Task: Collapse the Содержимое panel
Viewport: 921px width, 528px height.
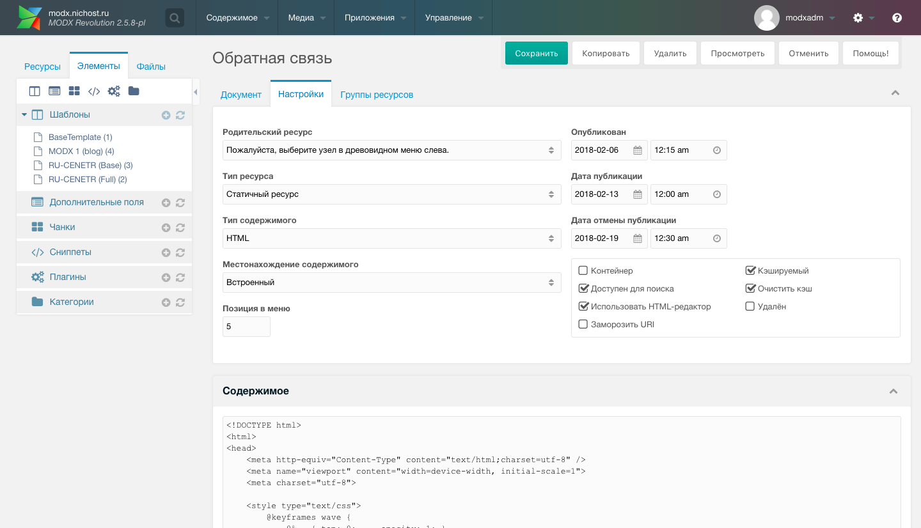Action: [893, 391]
